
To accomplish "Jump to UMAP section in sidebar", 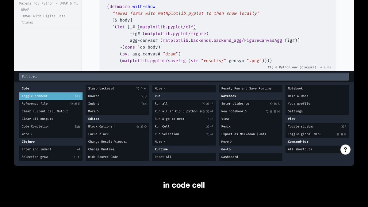I will (x=25, y=10).
